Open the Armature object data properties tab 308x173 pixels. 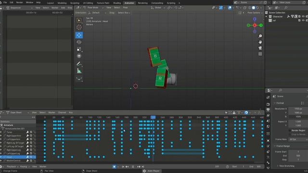pos(268,157)
